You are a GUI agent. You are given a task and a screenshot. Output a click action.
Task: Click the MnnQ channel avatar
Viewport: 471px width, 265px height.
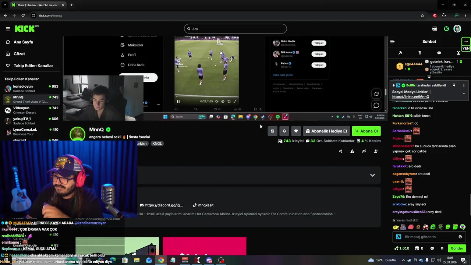tap(78, 135)
